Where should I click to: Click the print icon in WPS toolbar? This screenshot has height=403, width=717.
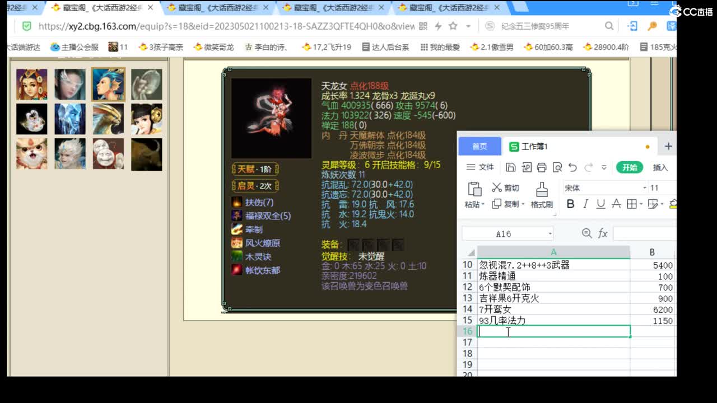coord(542,167)
